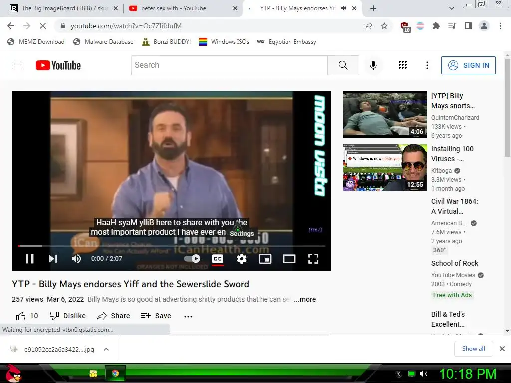
Task: Open the Kitboga channel name
Action: (441, 171)
